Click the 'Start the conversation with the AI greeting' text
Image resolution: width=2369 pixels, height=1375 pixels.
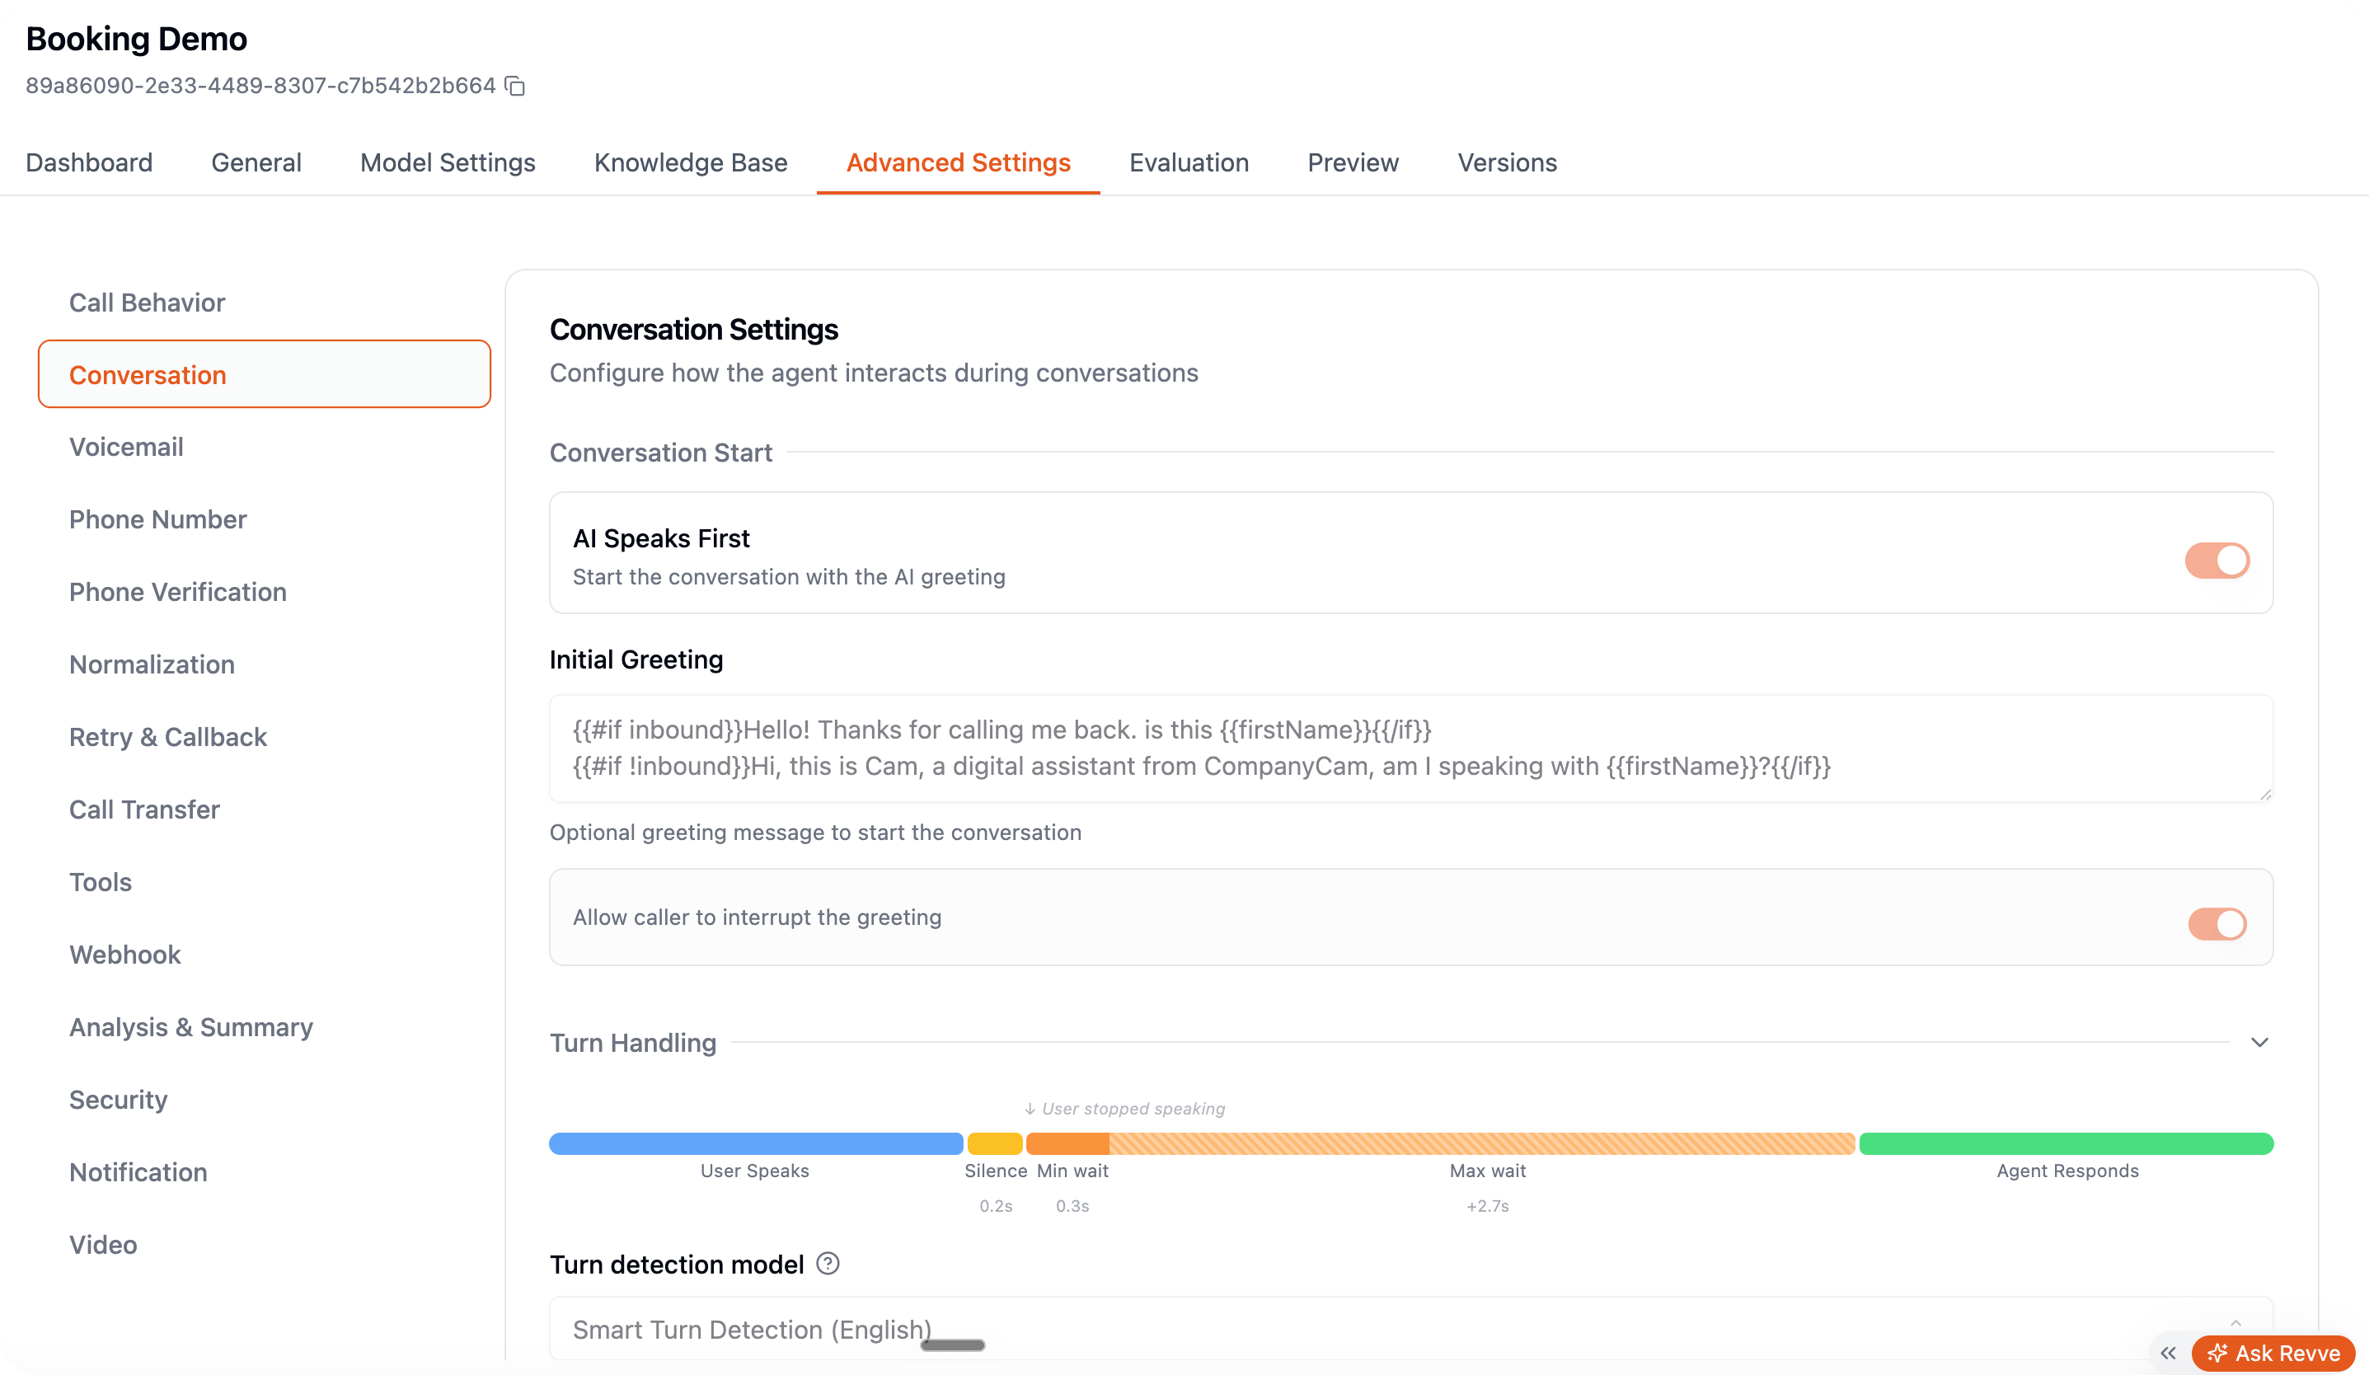(789, 577)
